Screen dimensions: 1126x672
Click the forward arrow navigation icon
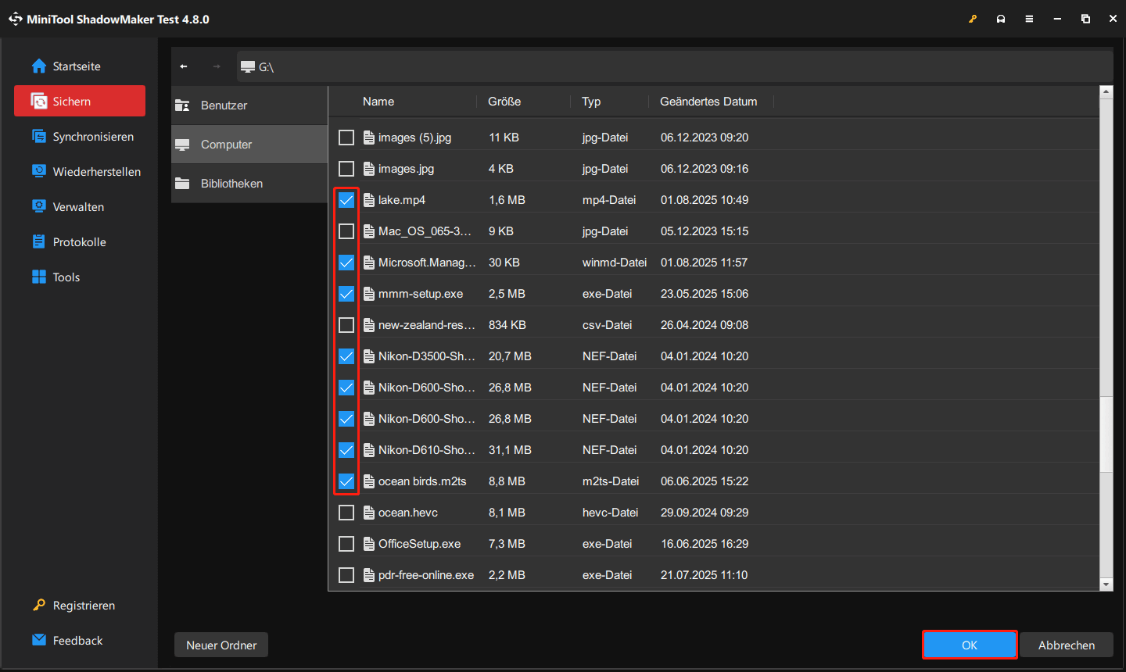[x=217, y=66]
